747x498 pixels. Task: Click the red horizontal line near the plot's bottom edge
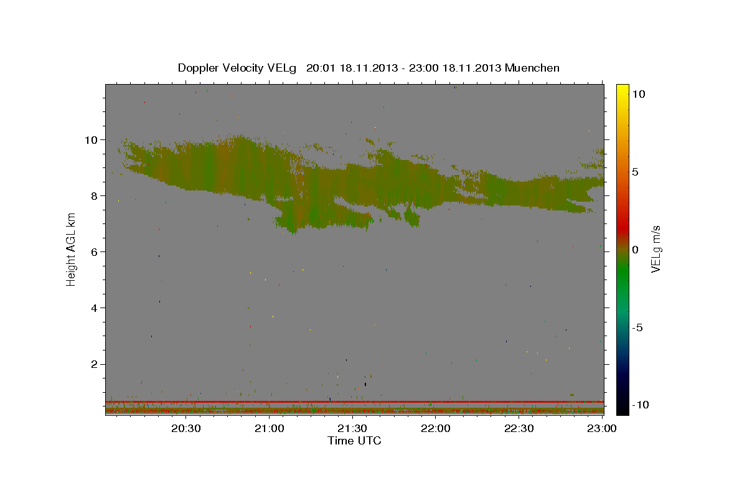click(354, 402)
